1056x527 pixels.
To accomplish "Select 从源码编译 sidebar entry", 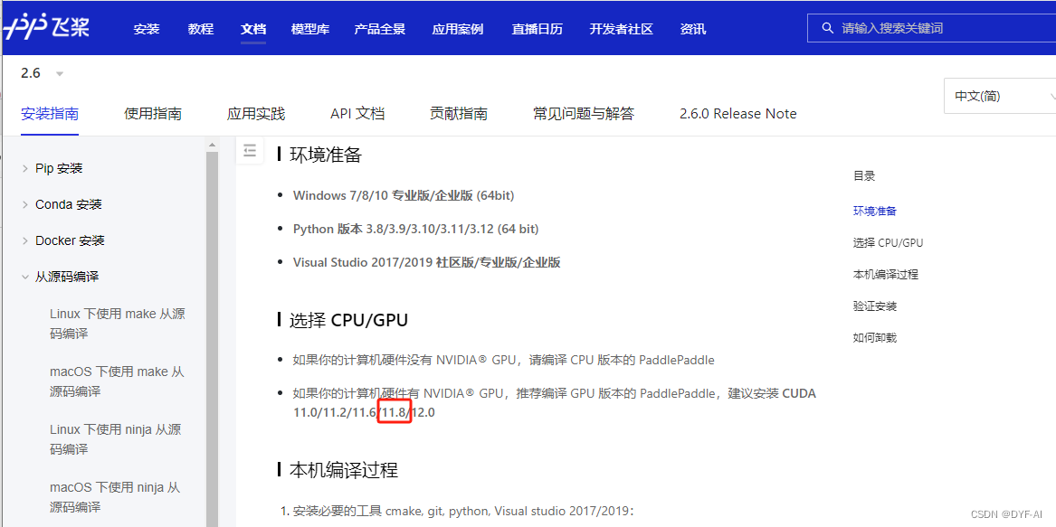I will 68,277.
